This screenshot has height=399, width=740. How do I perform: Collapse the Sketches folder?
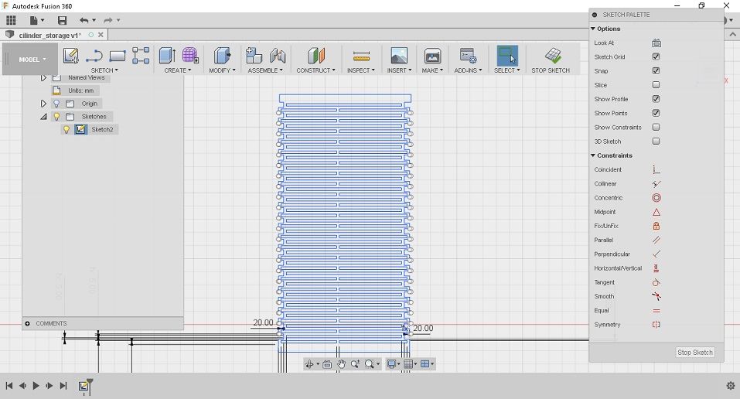point(43,117)
